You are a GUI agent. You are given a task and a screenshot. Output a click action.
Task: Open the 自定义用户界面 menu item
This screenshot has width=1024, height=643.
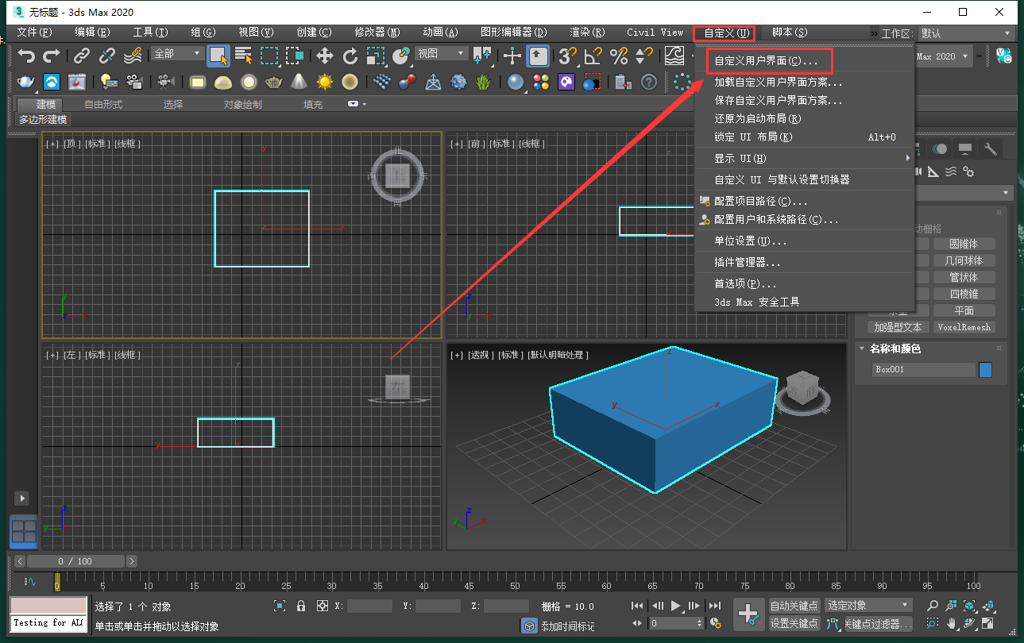click(768, 60)
